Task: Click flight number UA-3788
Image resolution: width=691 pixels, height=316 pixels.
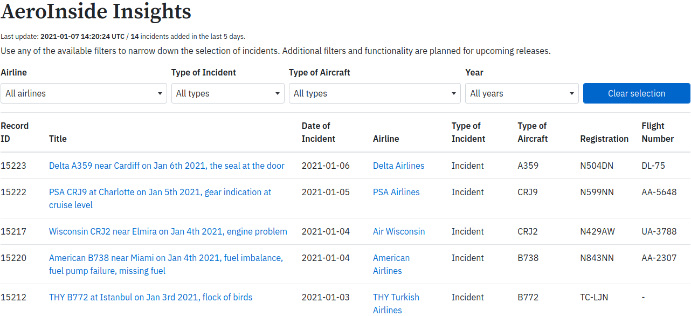Action: click(x=659, y=231)
